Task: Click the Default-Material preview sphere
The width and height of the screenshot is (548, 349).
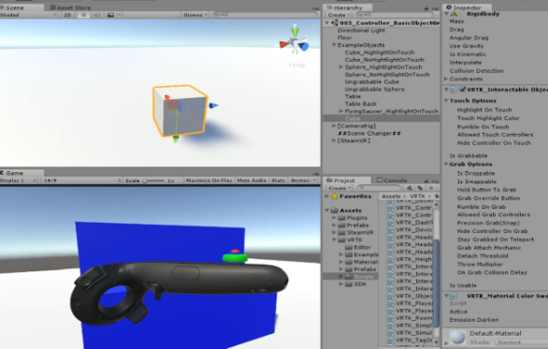Action: coord(457,337)
